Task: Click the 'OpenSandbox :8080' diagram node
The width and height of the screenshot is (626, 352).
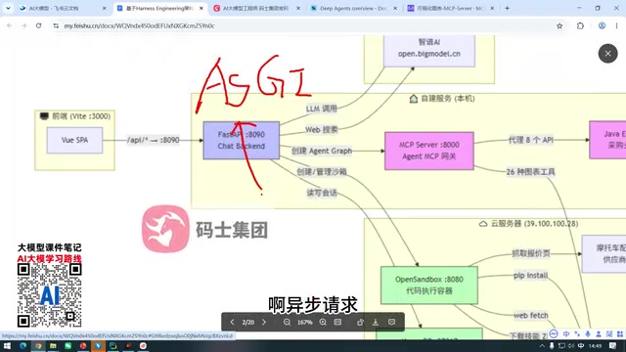Action: pos(429,286)
